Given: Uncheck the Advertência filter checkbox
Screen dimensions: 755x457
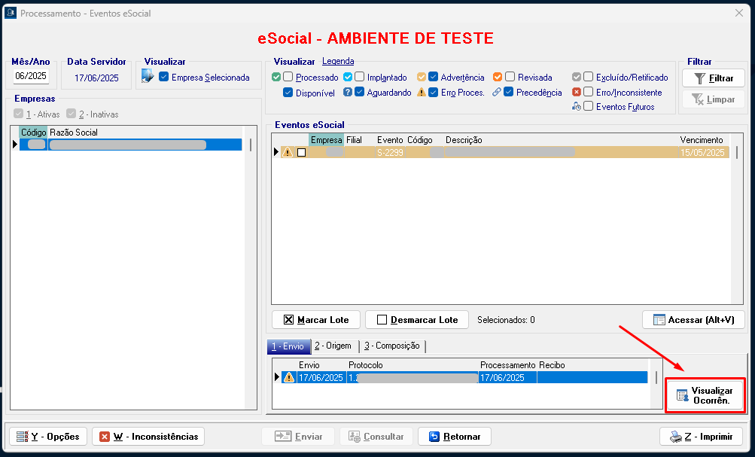Looking at the screenshot, I should [x=433, y=77].
